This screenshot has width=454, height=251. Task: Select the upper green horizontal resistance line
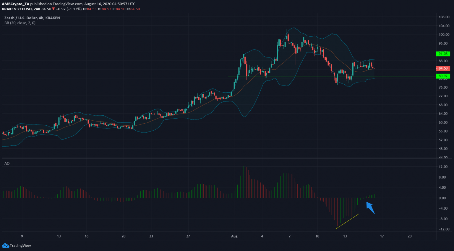pyautogui.click(x=296, y=54)
